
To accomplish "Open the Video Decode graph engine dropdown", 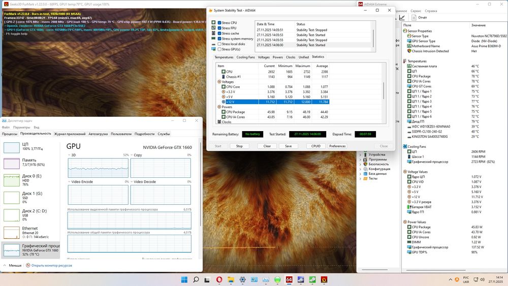I will [x=132, y=182].
